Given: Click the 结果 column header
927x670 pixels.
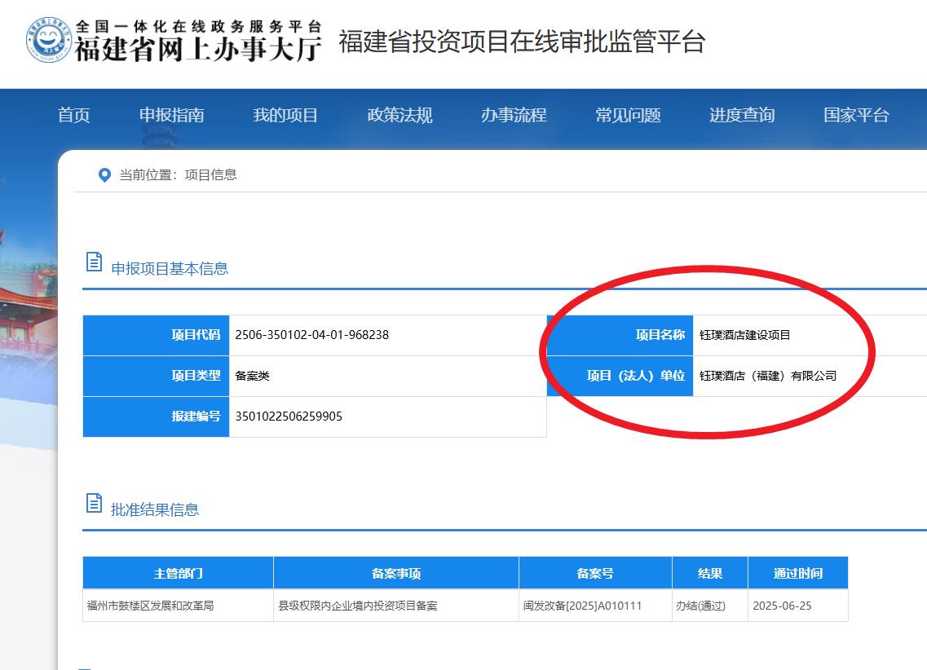Looking at the screenshot, I should [710, 573].
